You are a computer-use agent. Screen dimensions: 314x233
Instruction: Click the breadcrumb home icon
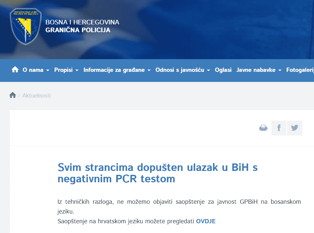point(13,95)
